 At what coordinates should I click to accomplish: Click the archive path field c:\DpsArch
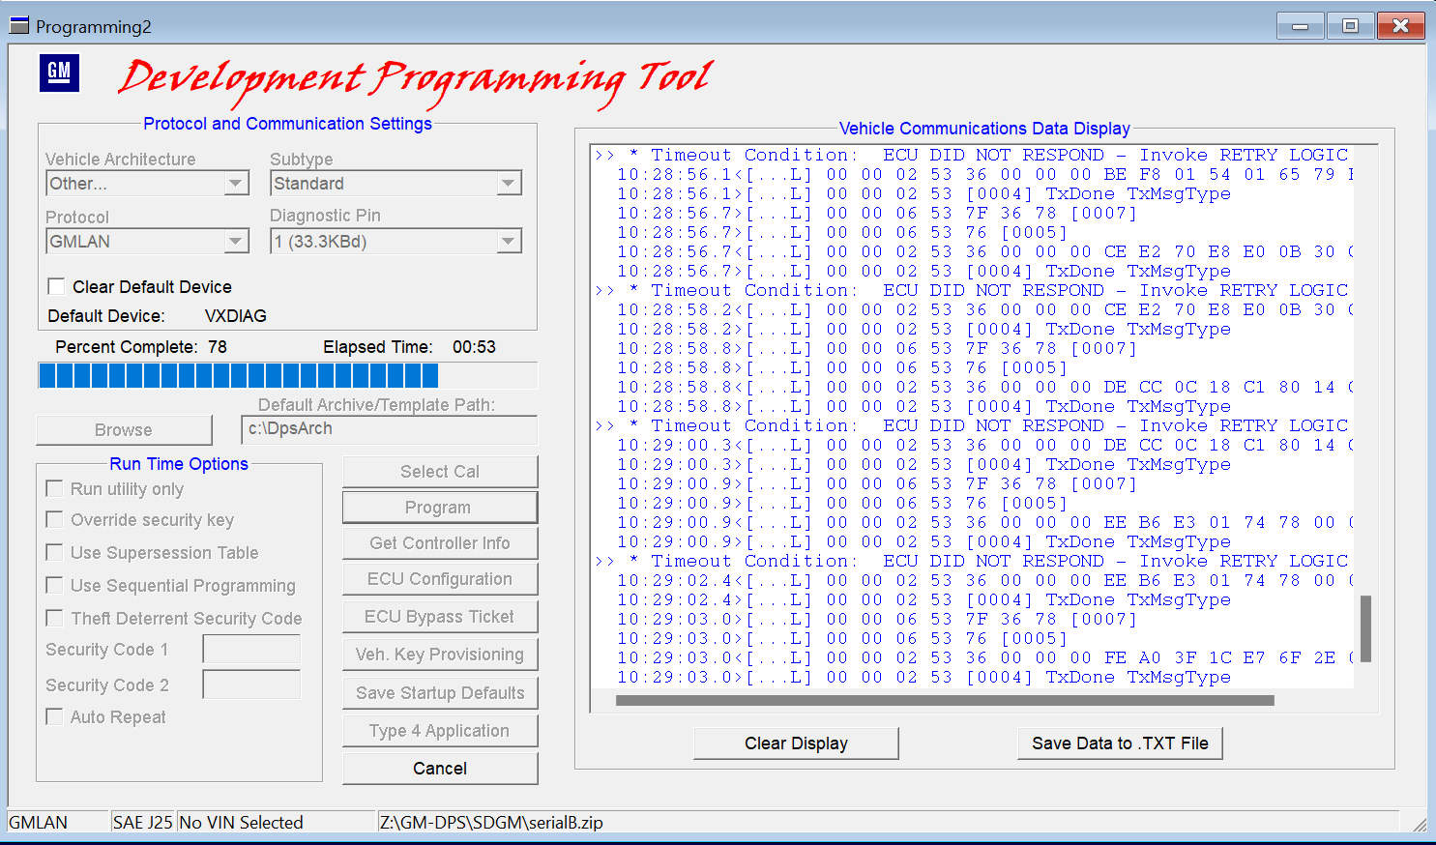[389, 429]
